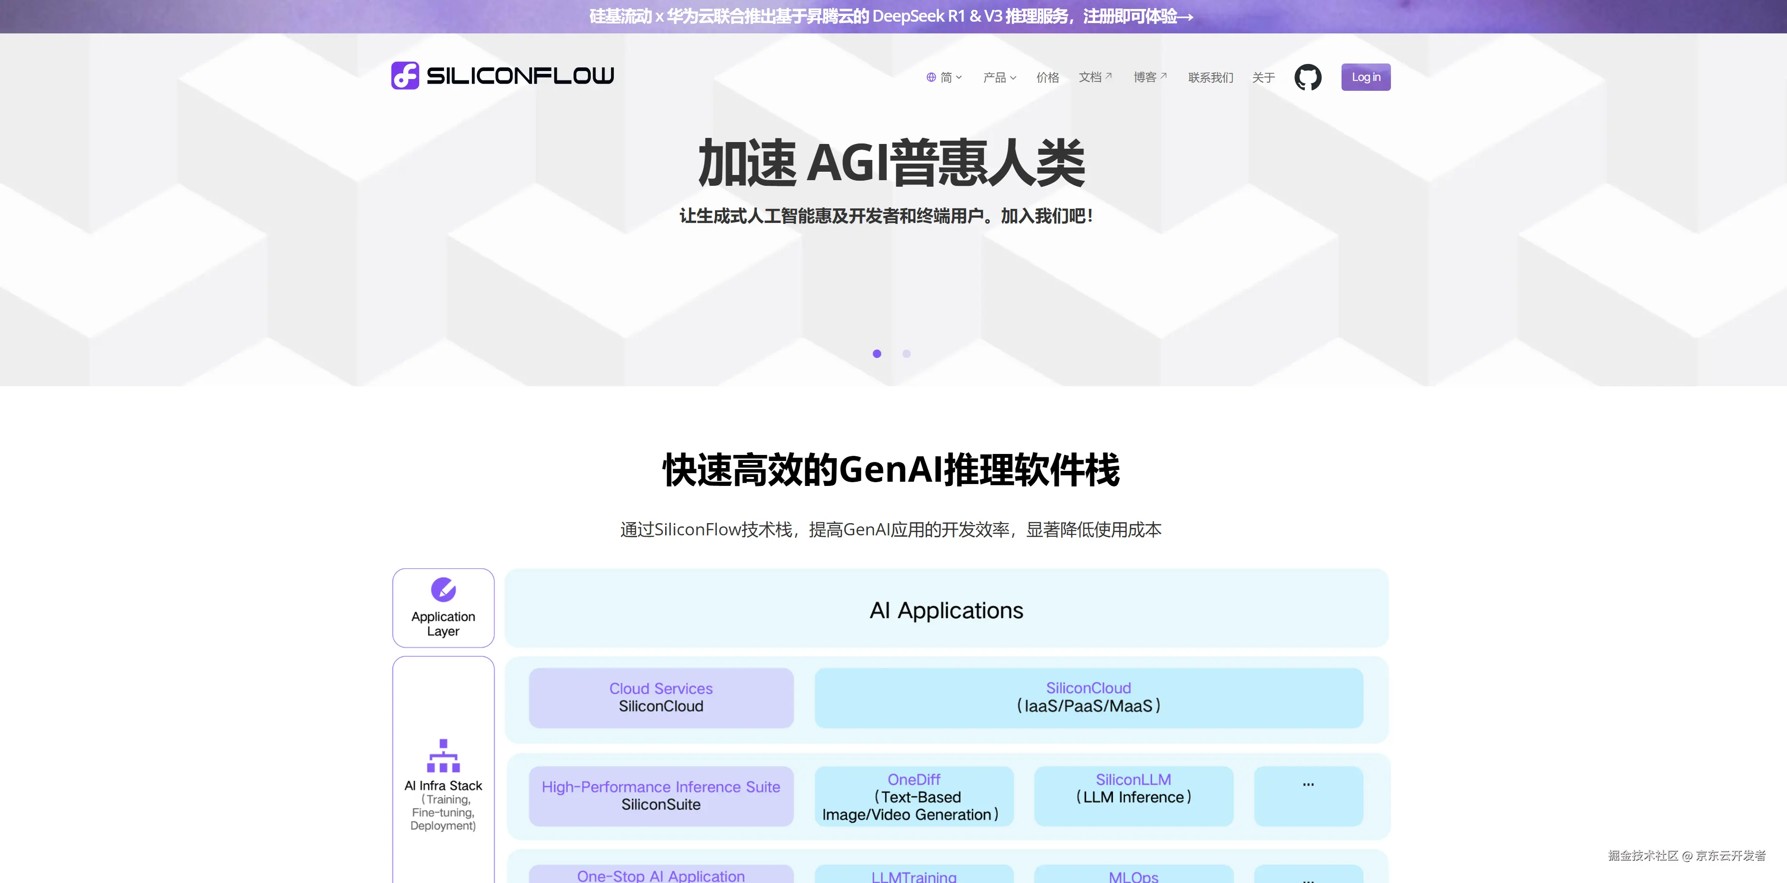Viewport: 1787px width, 883px height.
Task: Go to the 关于 about page
Action: (1263, 78)
